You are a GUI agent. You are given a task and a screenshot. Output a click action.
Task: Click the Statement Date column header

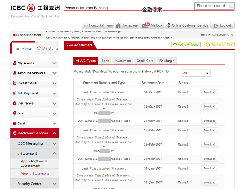(153, 83)
